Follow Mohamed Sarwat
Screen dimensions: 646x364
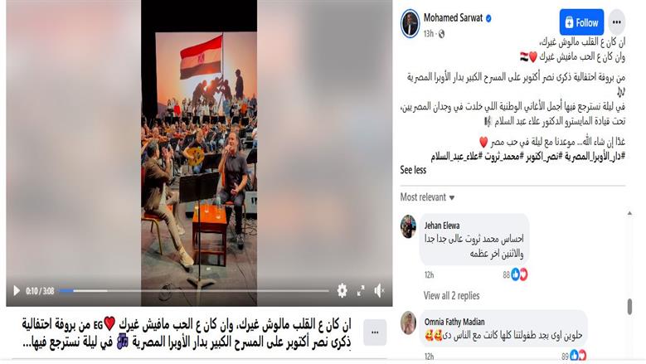581,22
